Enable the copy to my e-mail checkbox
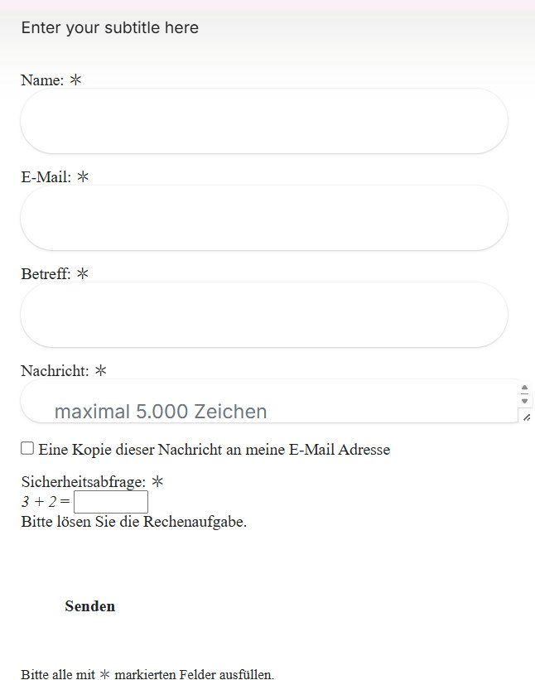 tap(27, 448)
